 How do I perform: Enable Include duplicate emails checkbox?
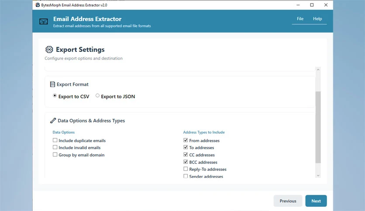coord(55,140)
